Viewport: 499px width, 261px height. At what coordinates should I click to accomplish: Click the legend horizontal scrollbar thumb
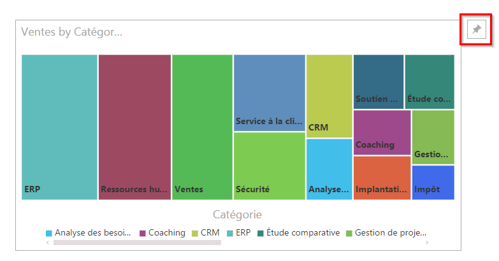point(137,243)
